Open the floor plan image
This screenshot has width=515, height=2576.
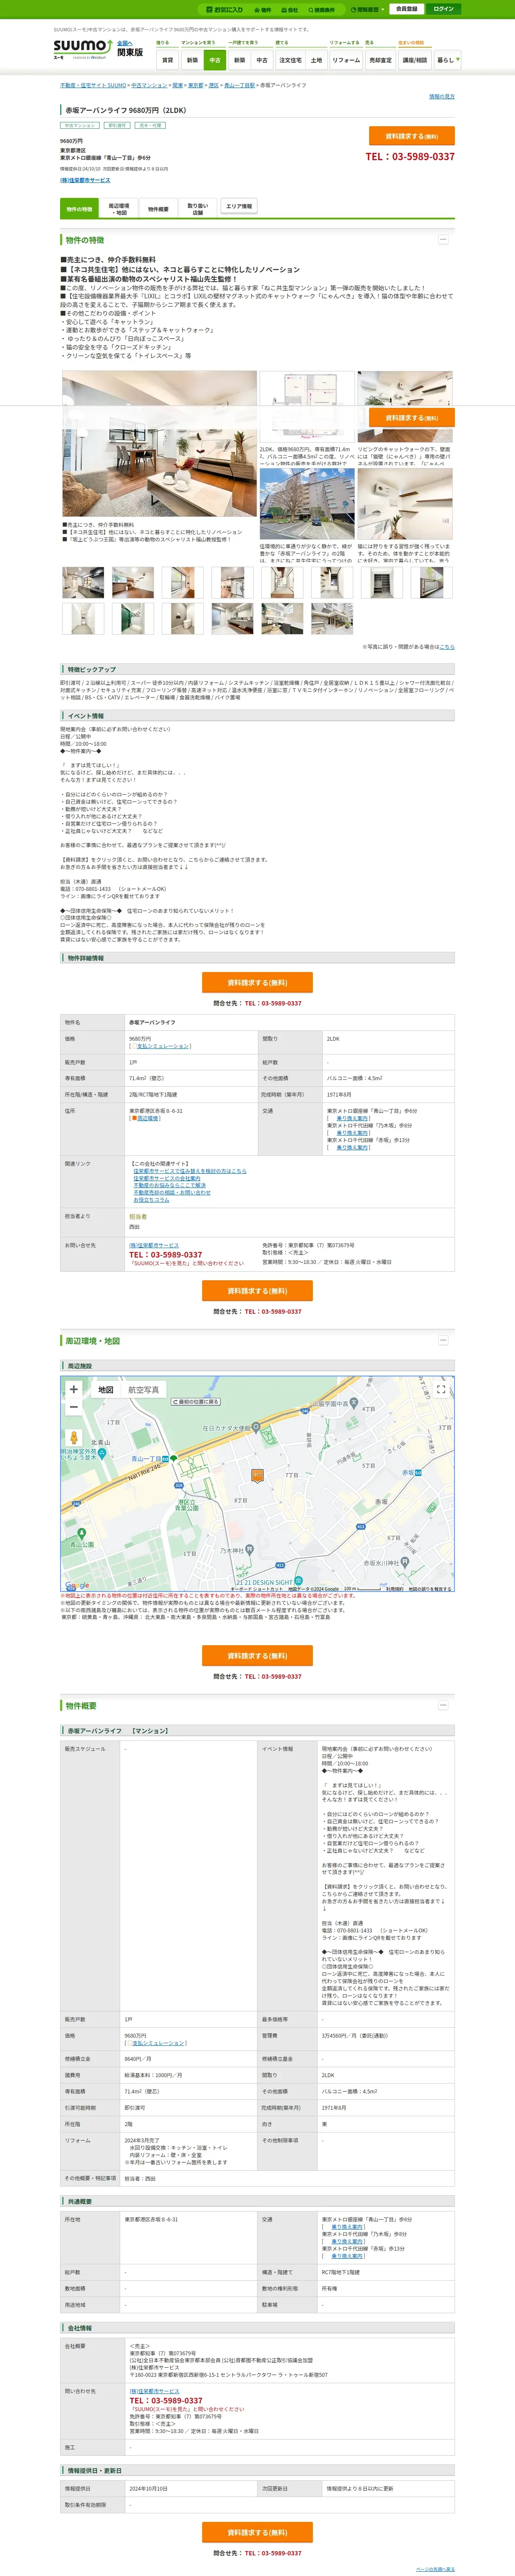click(306, 408)
